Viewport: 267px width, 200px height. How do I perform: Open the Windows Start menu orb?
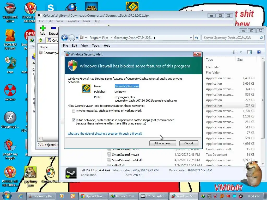point(7,196)
